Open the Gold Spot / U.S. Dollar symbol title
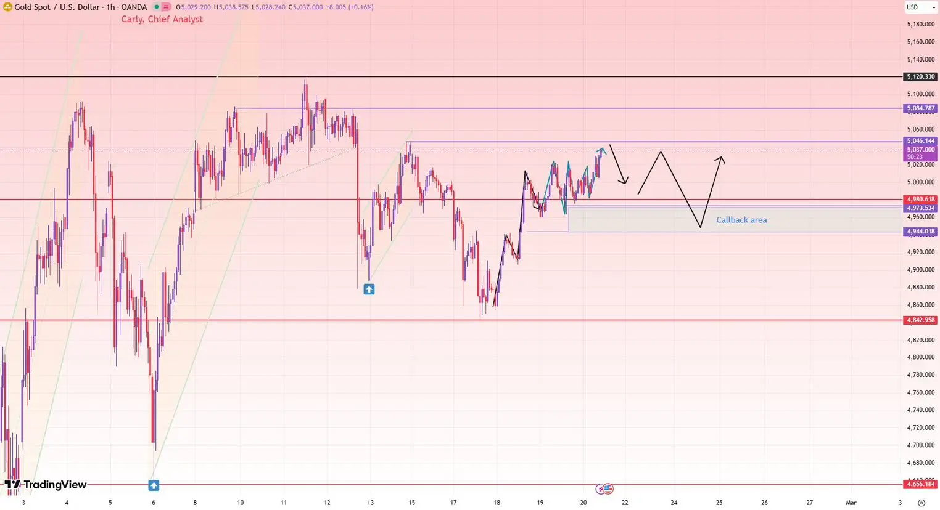 coord(81,7)
